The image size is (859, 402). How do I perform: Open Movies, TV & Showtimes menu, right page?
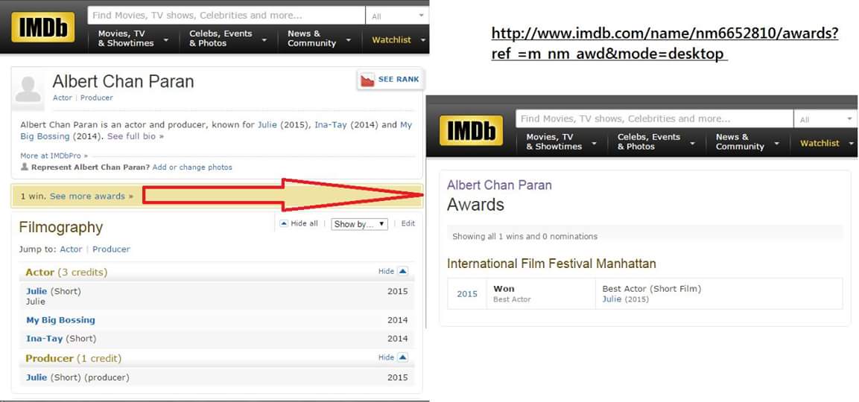(562, 142)
